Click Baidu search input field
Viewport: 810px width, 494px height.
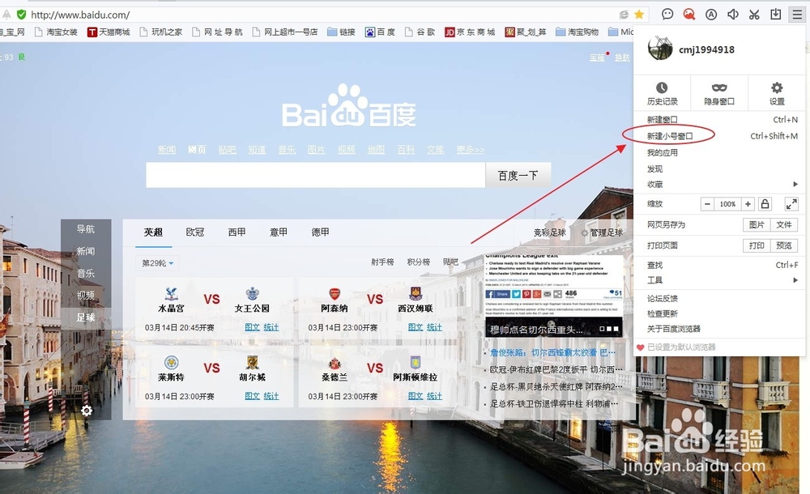(x=316, y=176)
